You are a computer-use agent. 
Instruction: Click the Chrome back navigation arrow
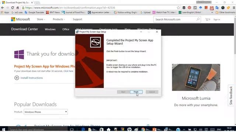[x=3, y=8]
